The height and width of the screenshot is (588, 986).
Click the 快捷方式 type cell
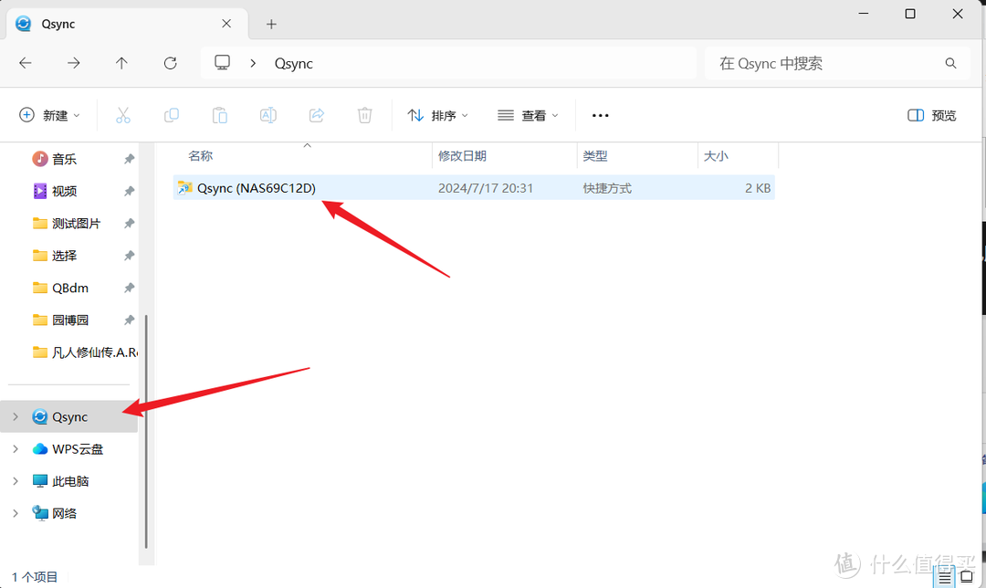point(607,188)
